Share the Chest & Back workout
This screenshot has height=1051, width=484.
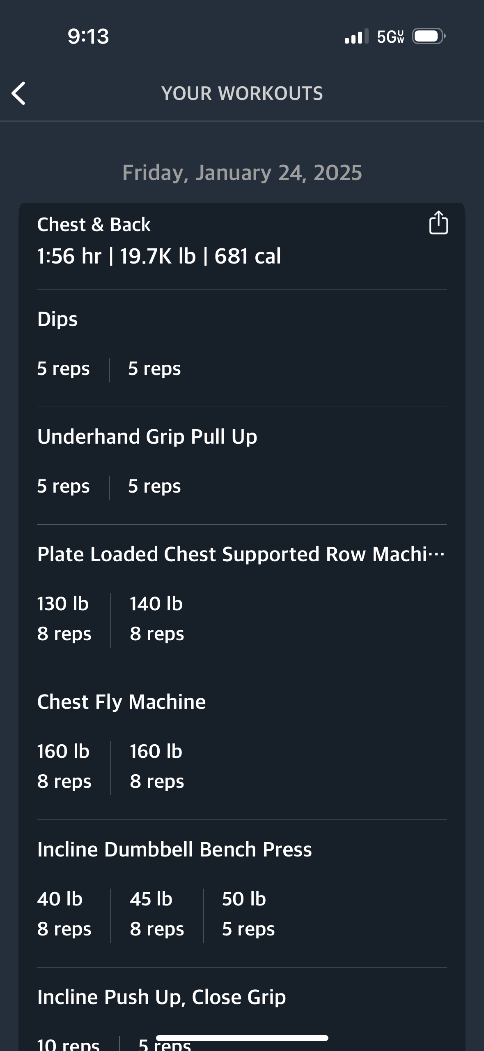pyautogui.click(x=438, y=222)
